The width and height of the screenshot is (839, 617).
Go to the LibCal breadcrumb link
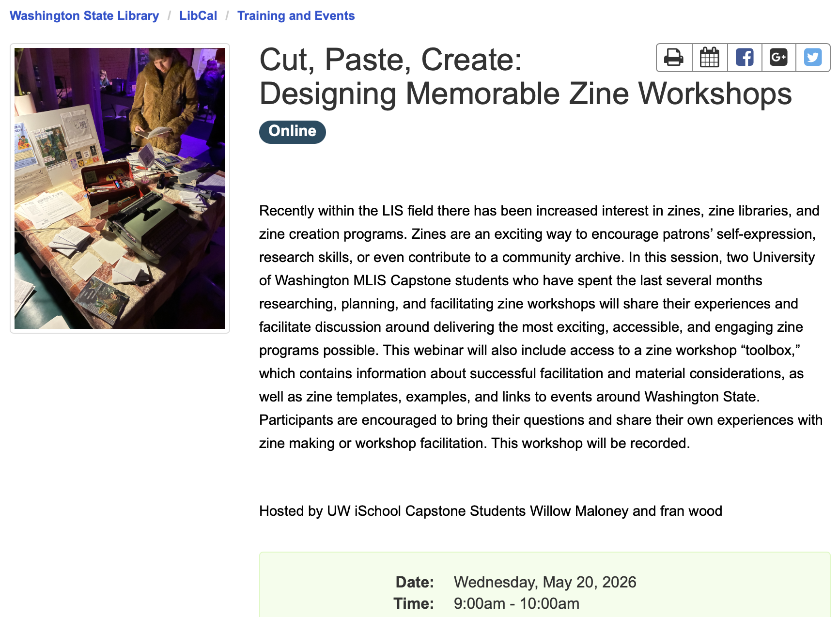198,15
